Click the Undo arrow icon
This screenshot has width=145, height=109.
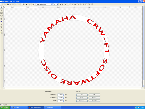tap(16, 4)
